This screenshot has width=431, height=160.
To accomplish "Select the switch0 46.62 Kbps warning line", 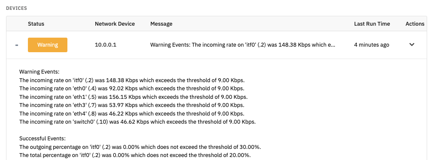I will pos(137,121).
